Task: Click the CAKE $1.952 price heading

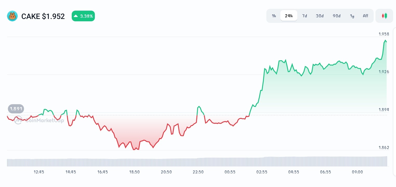Action: pyautogui.click(x=43, y=16)
